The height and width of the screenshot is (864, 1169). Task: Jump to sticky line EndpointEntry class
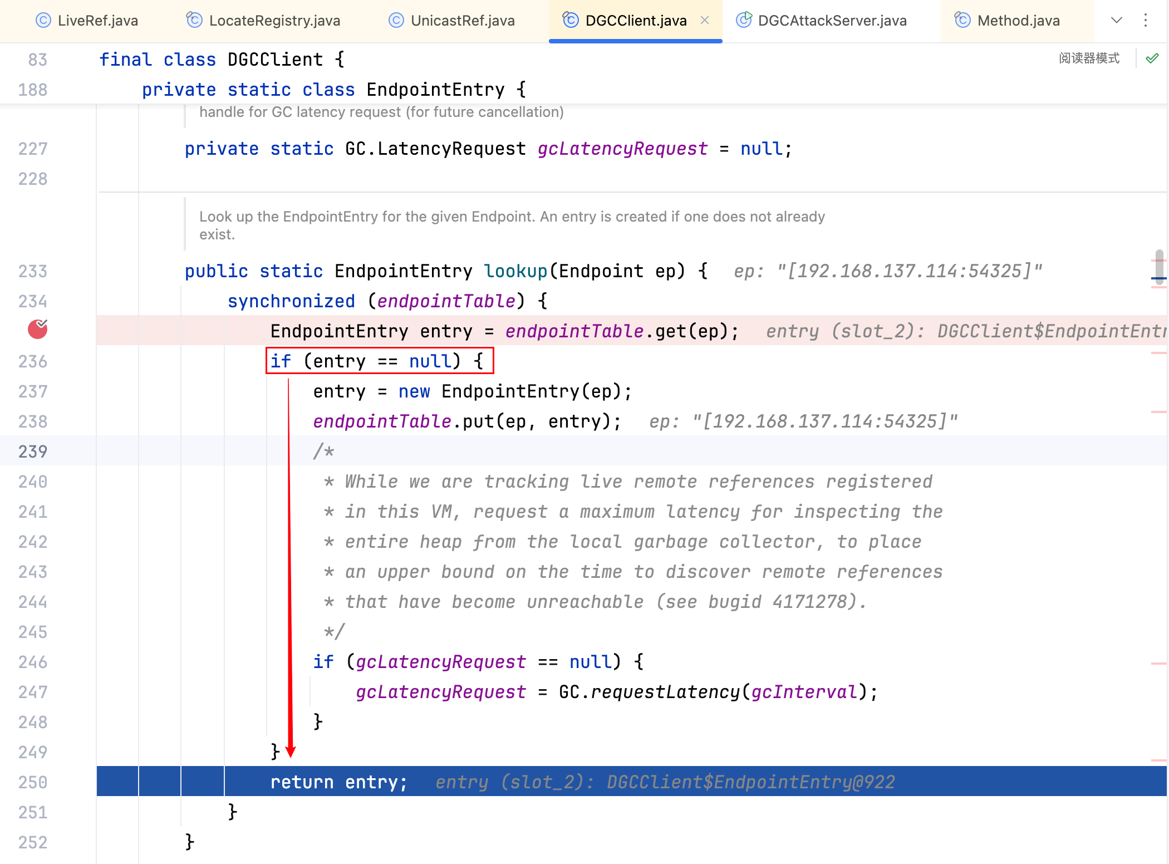[x=435, y=90]
